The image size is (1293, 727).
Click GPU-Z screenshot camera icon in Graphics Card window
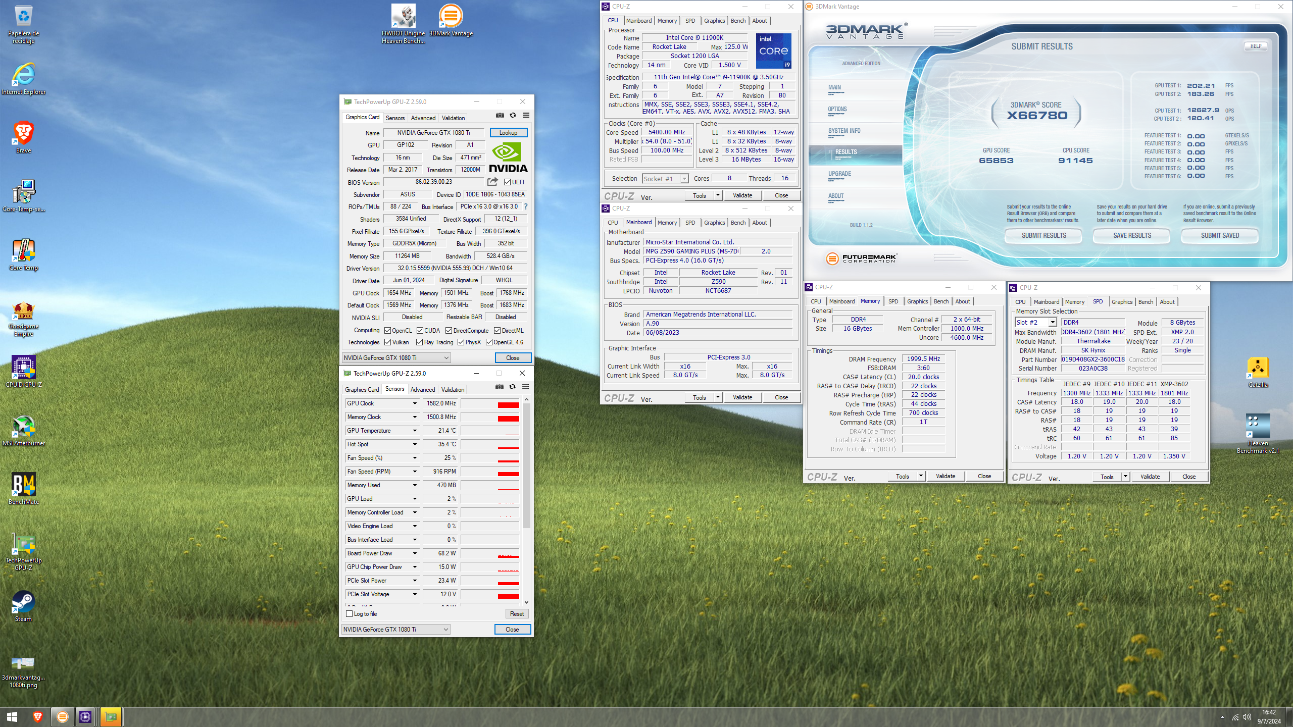(x=500, y=115)
